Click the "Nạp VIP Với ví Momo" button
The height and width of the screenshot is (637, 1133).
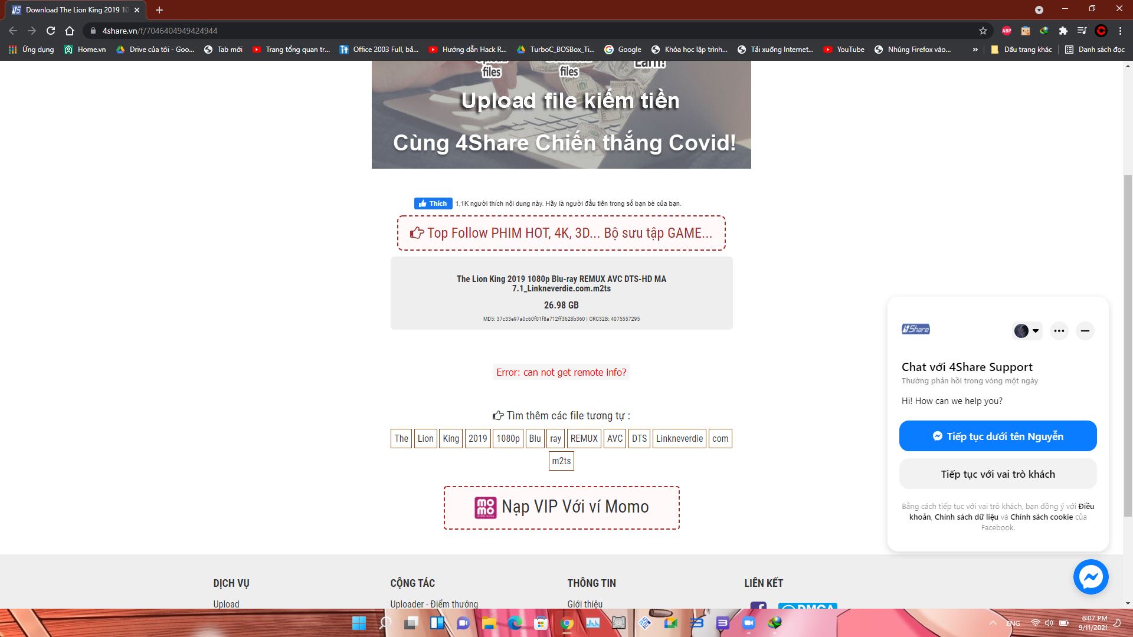561,507
